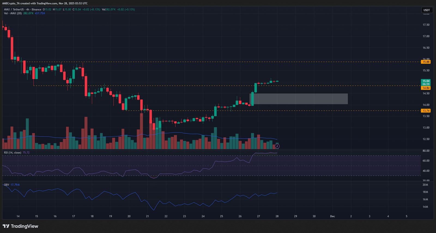Click the 80.00 RSI scale label
The width and height of the screenshot is (436, 233).
coord(426,151)
